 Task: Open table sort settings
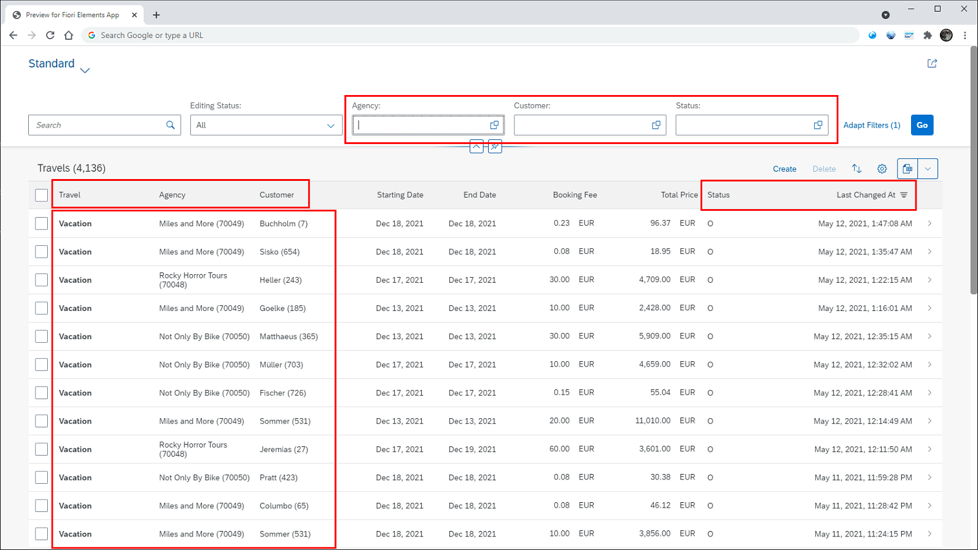pyautogui.click(x=856, y=169)
